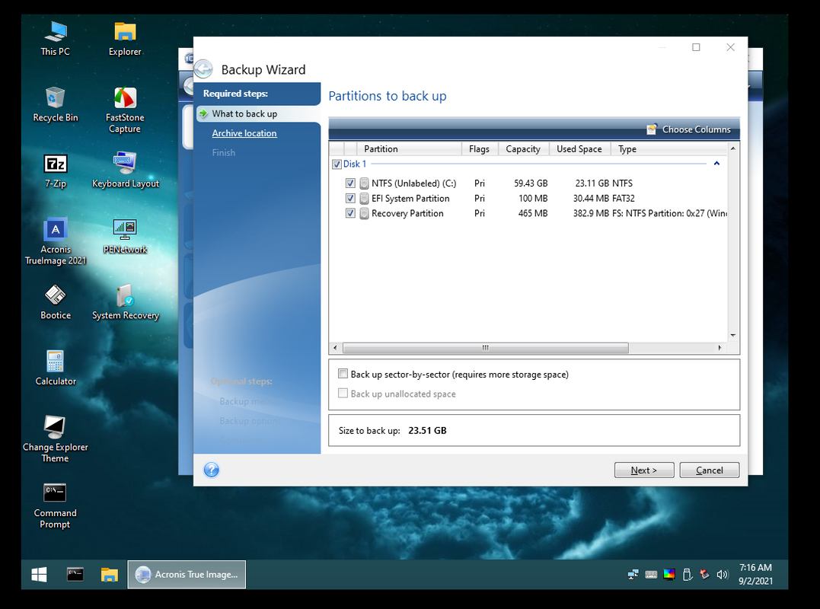Image resolution: width=820 pixels, height=609 pixels.
Task: Click the network tray icon
Action: click(633, 575)
